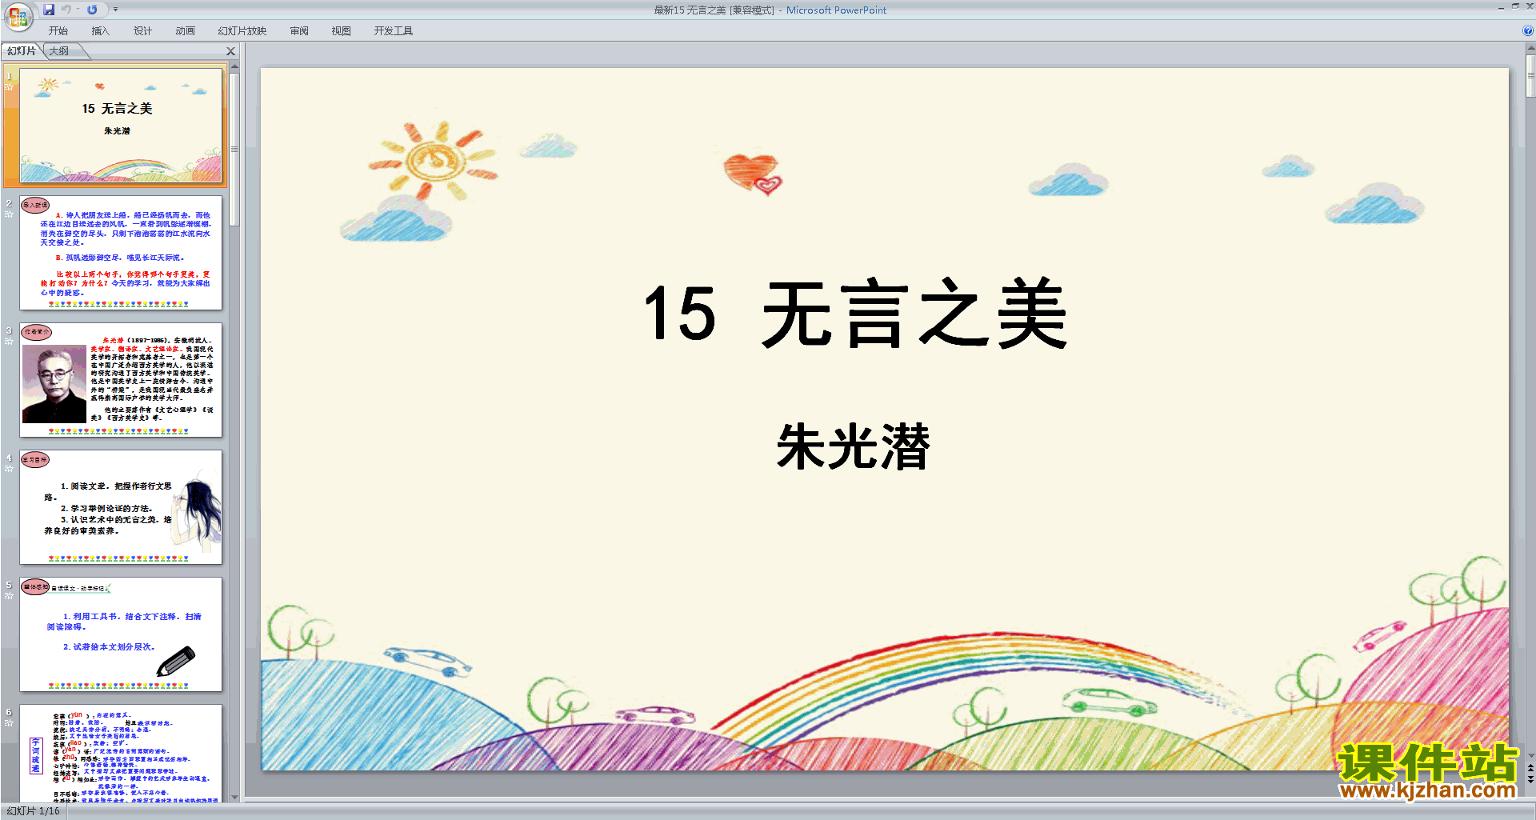The width and height of the screenshot is (1536, 820).
Task: Close the PowerPoint window
Action: (x=1530, y=6)
